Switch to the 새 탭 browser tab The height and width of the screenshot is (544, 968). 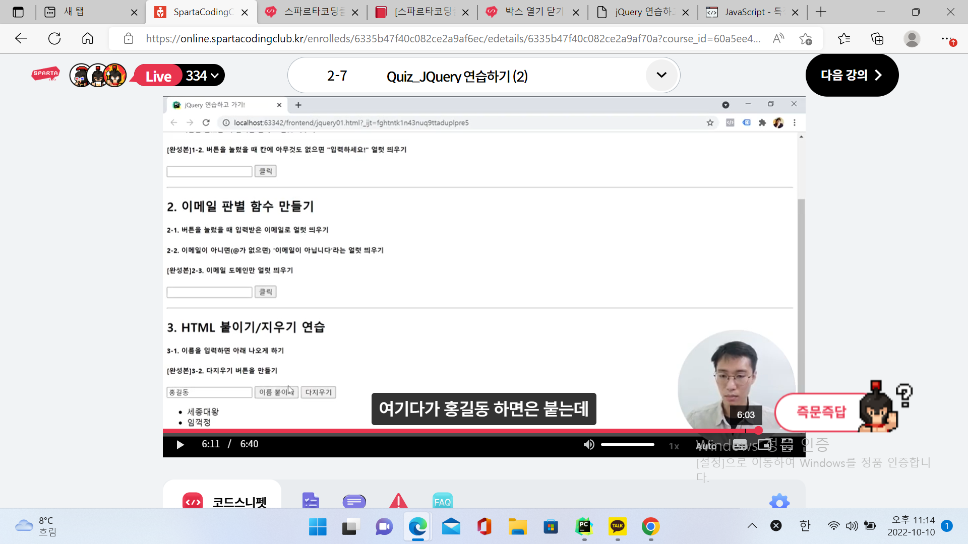(x=90, y=12)
